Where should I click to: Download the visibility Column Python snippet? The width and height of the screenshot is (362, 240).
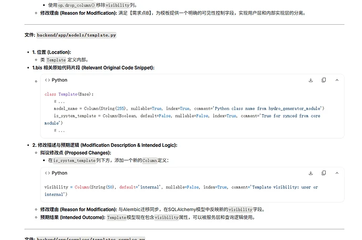click(311, 173)
